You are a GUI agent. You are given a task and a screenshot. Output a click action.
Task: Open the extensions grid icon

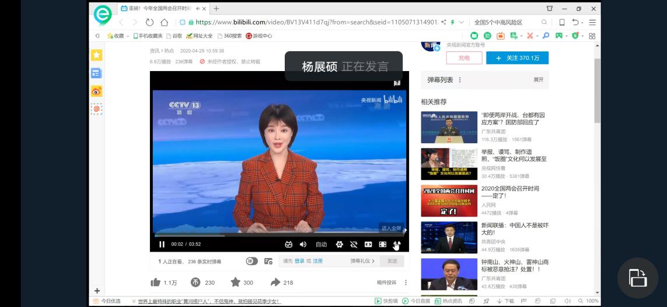pyautogui.click(x=592, y=36)
